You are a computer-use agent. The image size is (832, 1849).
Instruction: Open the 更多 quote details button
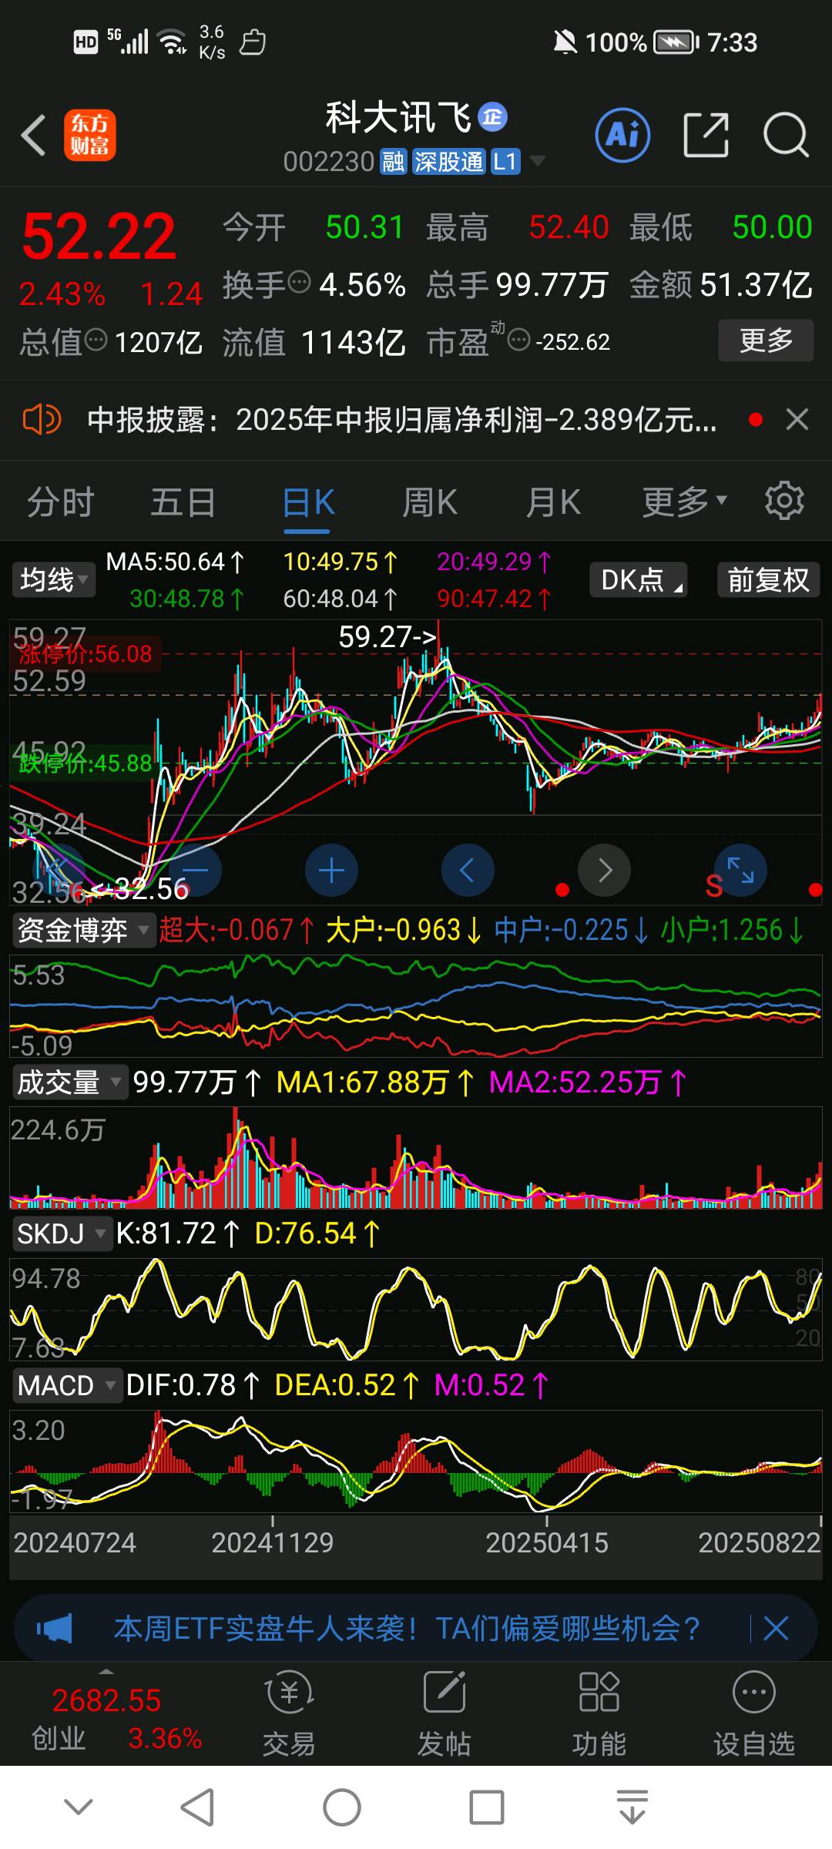coord(766,340)
